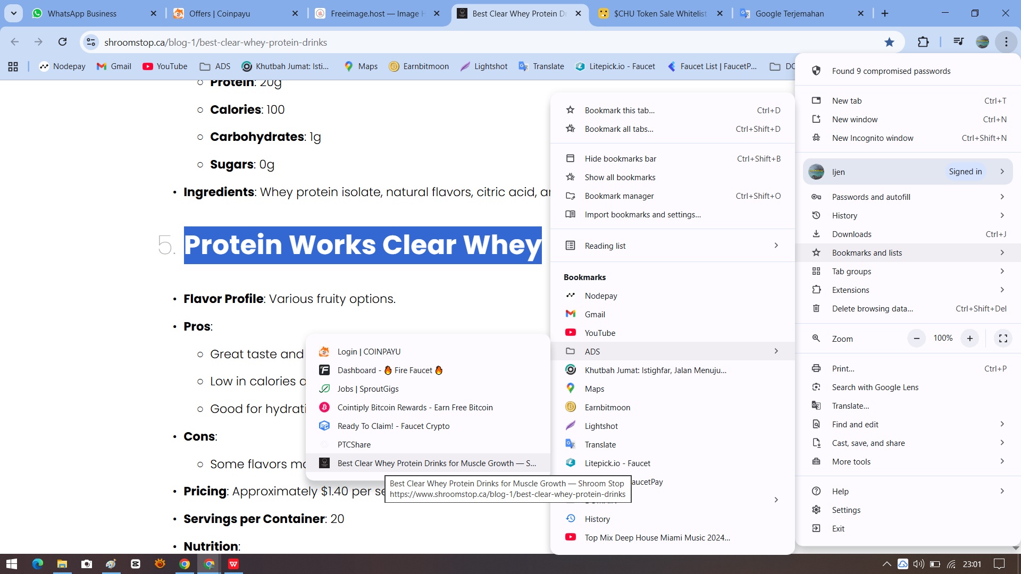Screen dimensions: 1021x574
Task: Select 'Import bookmarks and settings...'
Action: 673,214
